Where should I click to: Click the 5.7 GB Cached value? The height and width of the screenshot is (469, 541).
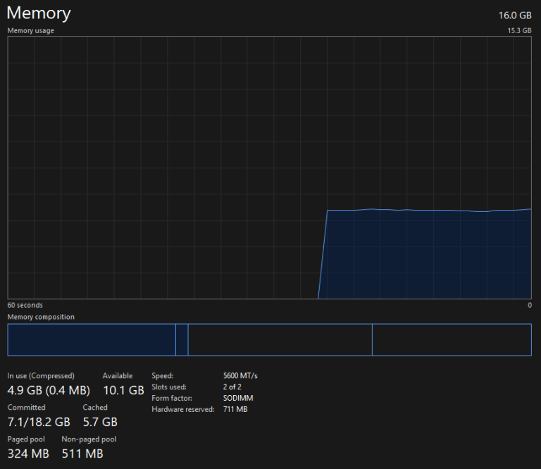[100, 422]
